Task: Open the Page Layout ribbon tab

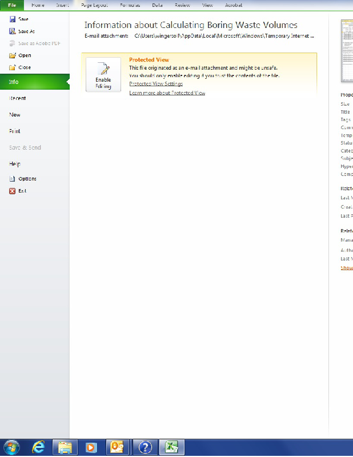Action: click(x=95, y=5)
